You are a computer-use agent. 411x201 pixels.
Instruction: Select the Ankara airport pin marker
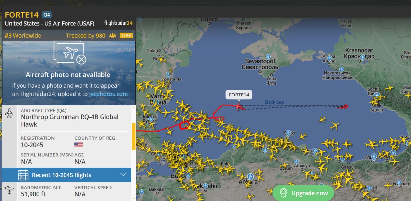(250, 177)
